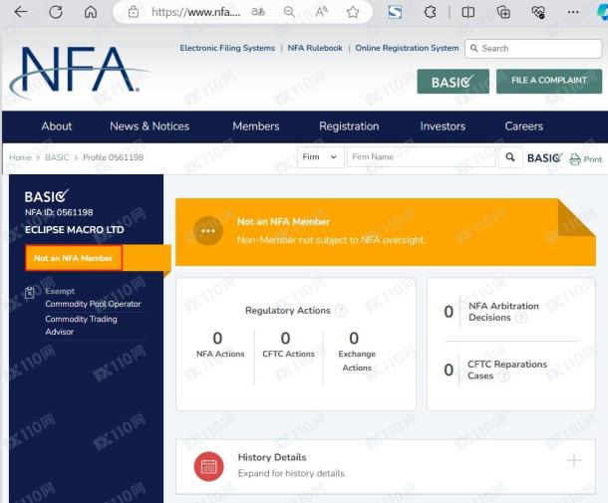The image size is (608, 503).
Task: Open the extensions puzzle icon
Action: 430,12
